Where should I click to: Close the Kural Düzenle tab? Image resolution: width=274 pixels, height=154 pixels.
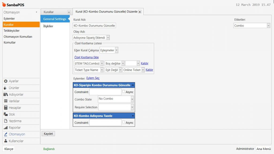click(x=140, y=12)
